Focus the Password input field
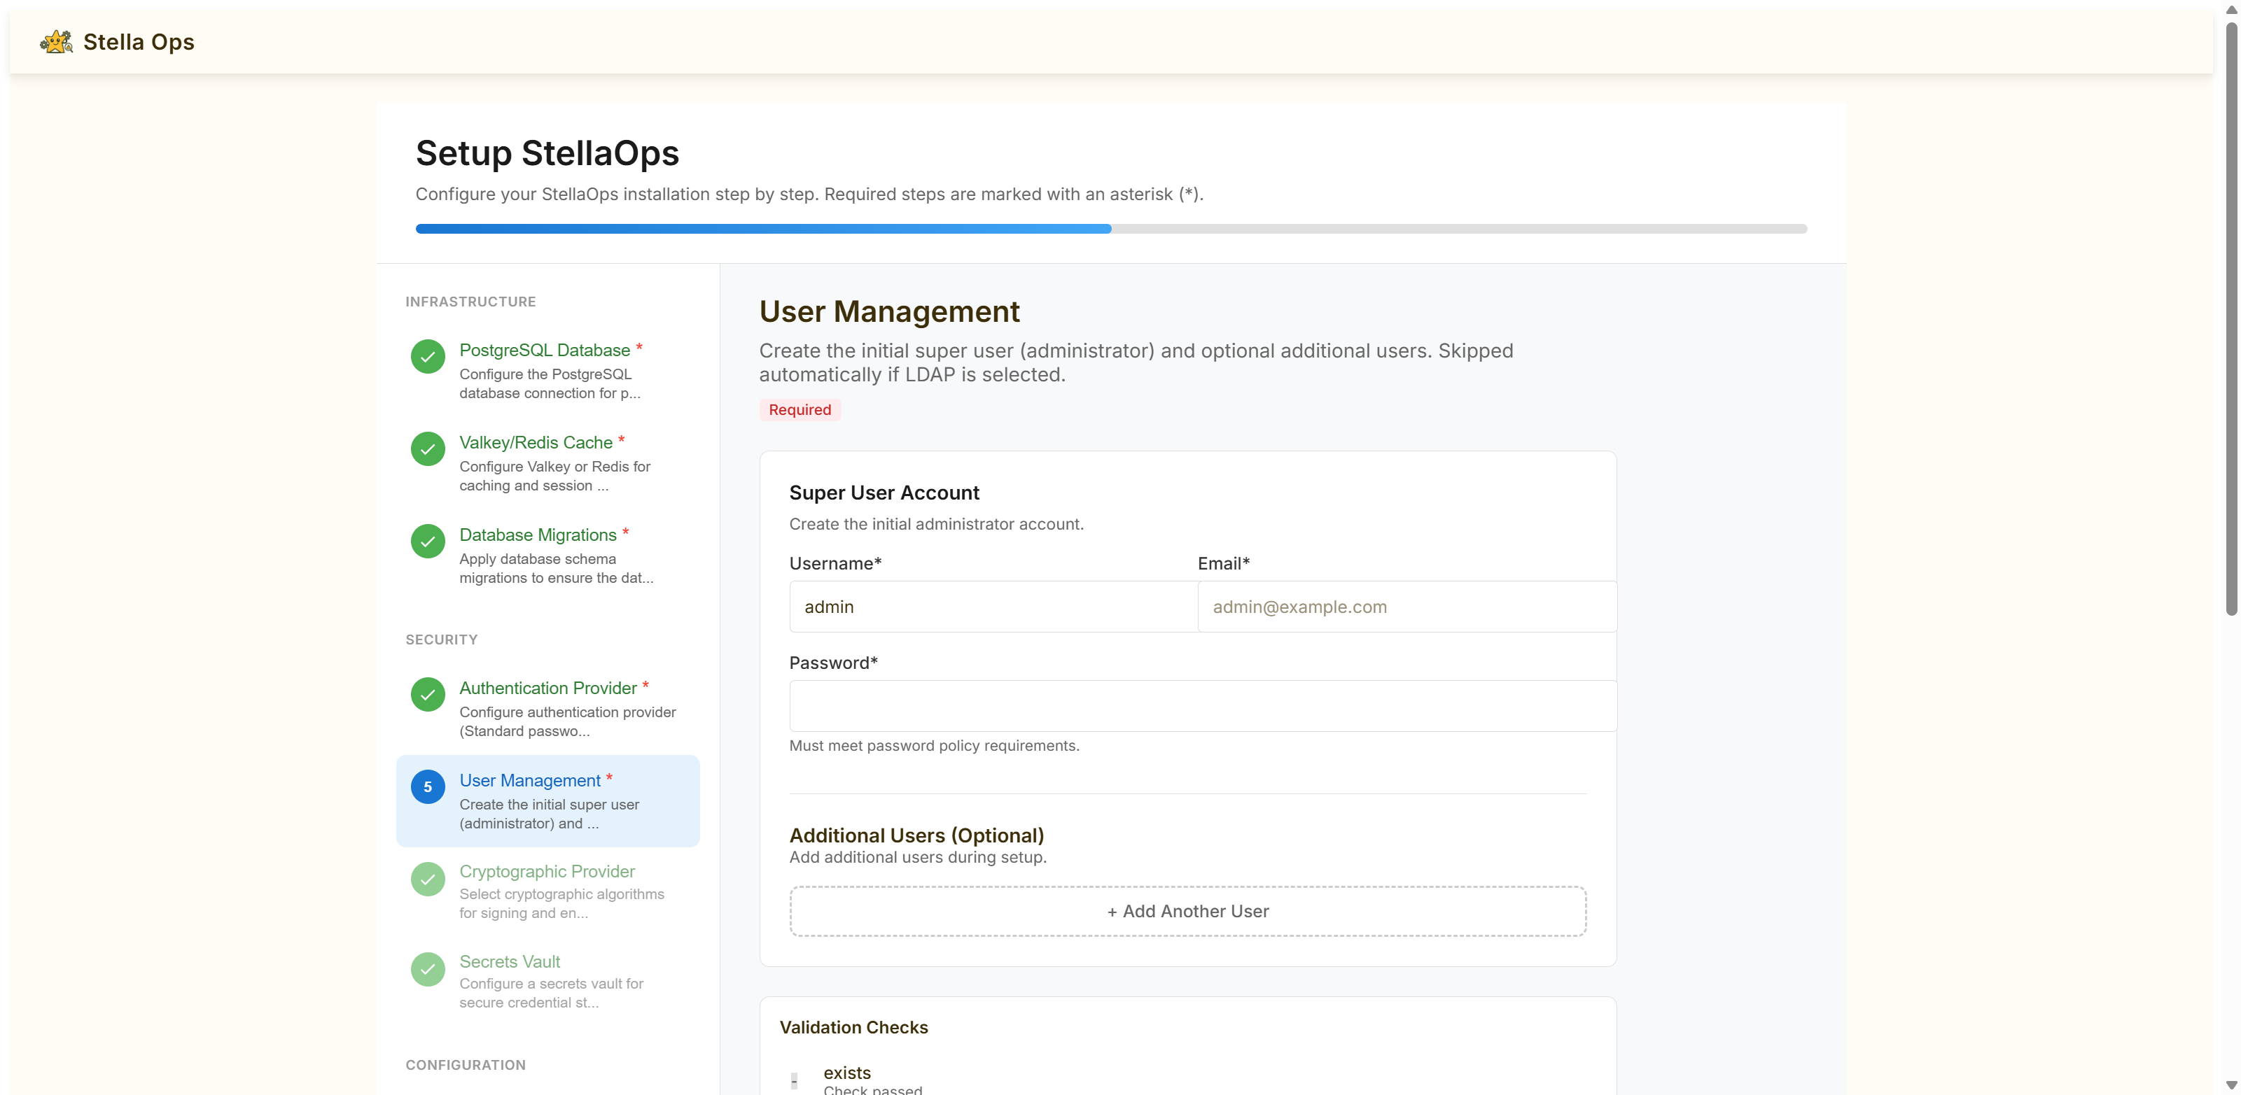The width and height of the screenshot is (2241, 1095). click(1202, 706)
